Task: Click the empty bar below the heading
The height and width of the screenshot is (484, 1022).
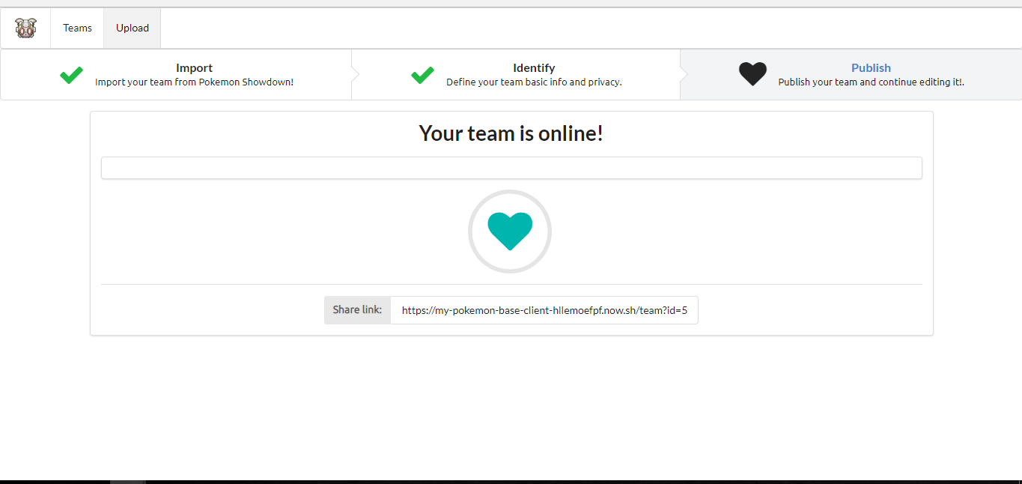Action: coord(511,168)
